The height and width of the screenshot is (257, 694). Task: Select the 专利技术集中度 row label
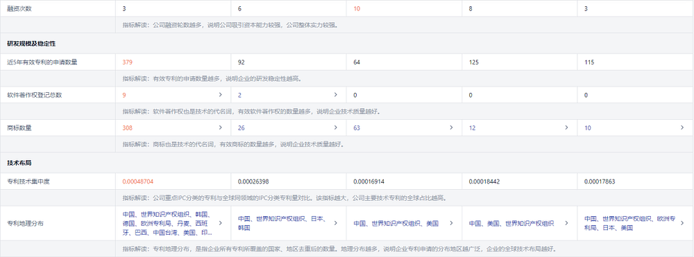pos(28,181)
